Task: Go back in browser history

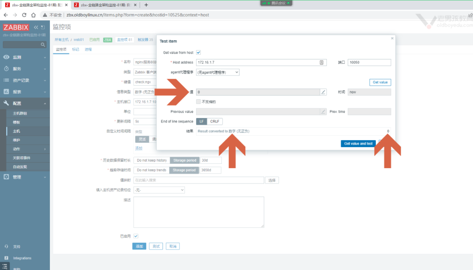Action: click(x=6, y=15)
